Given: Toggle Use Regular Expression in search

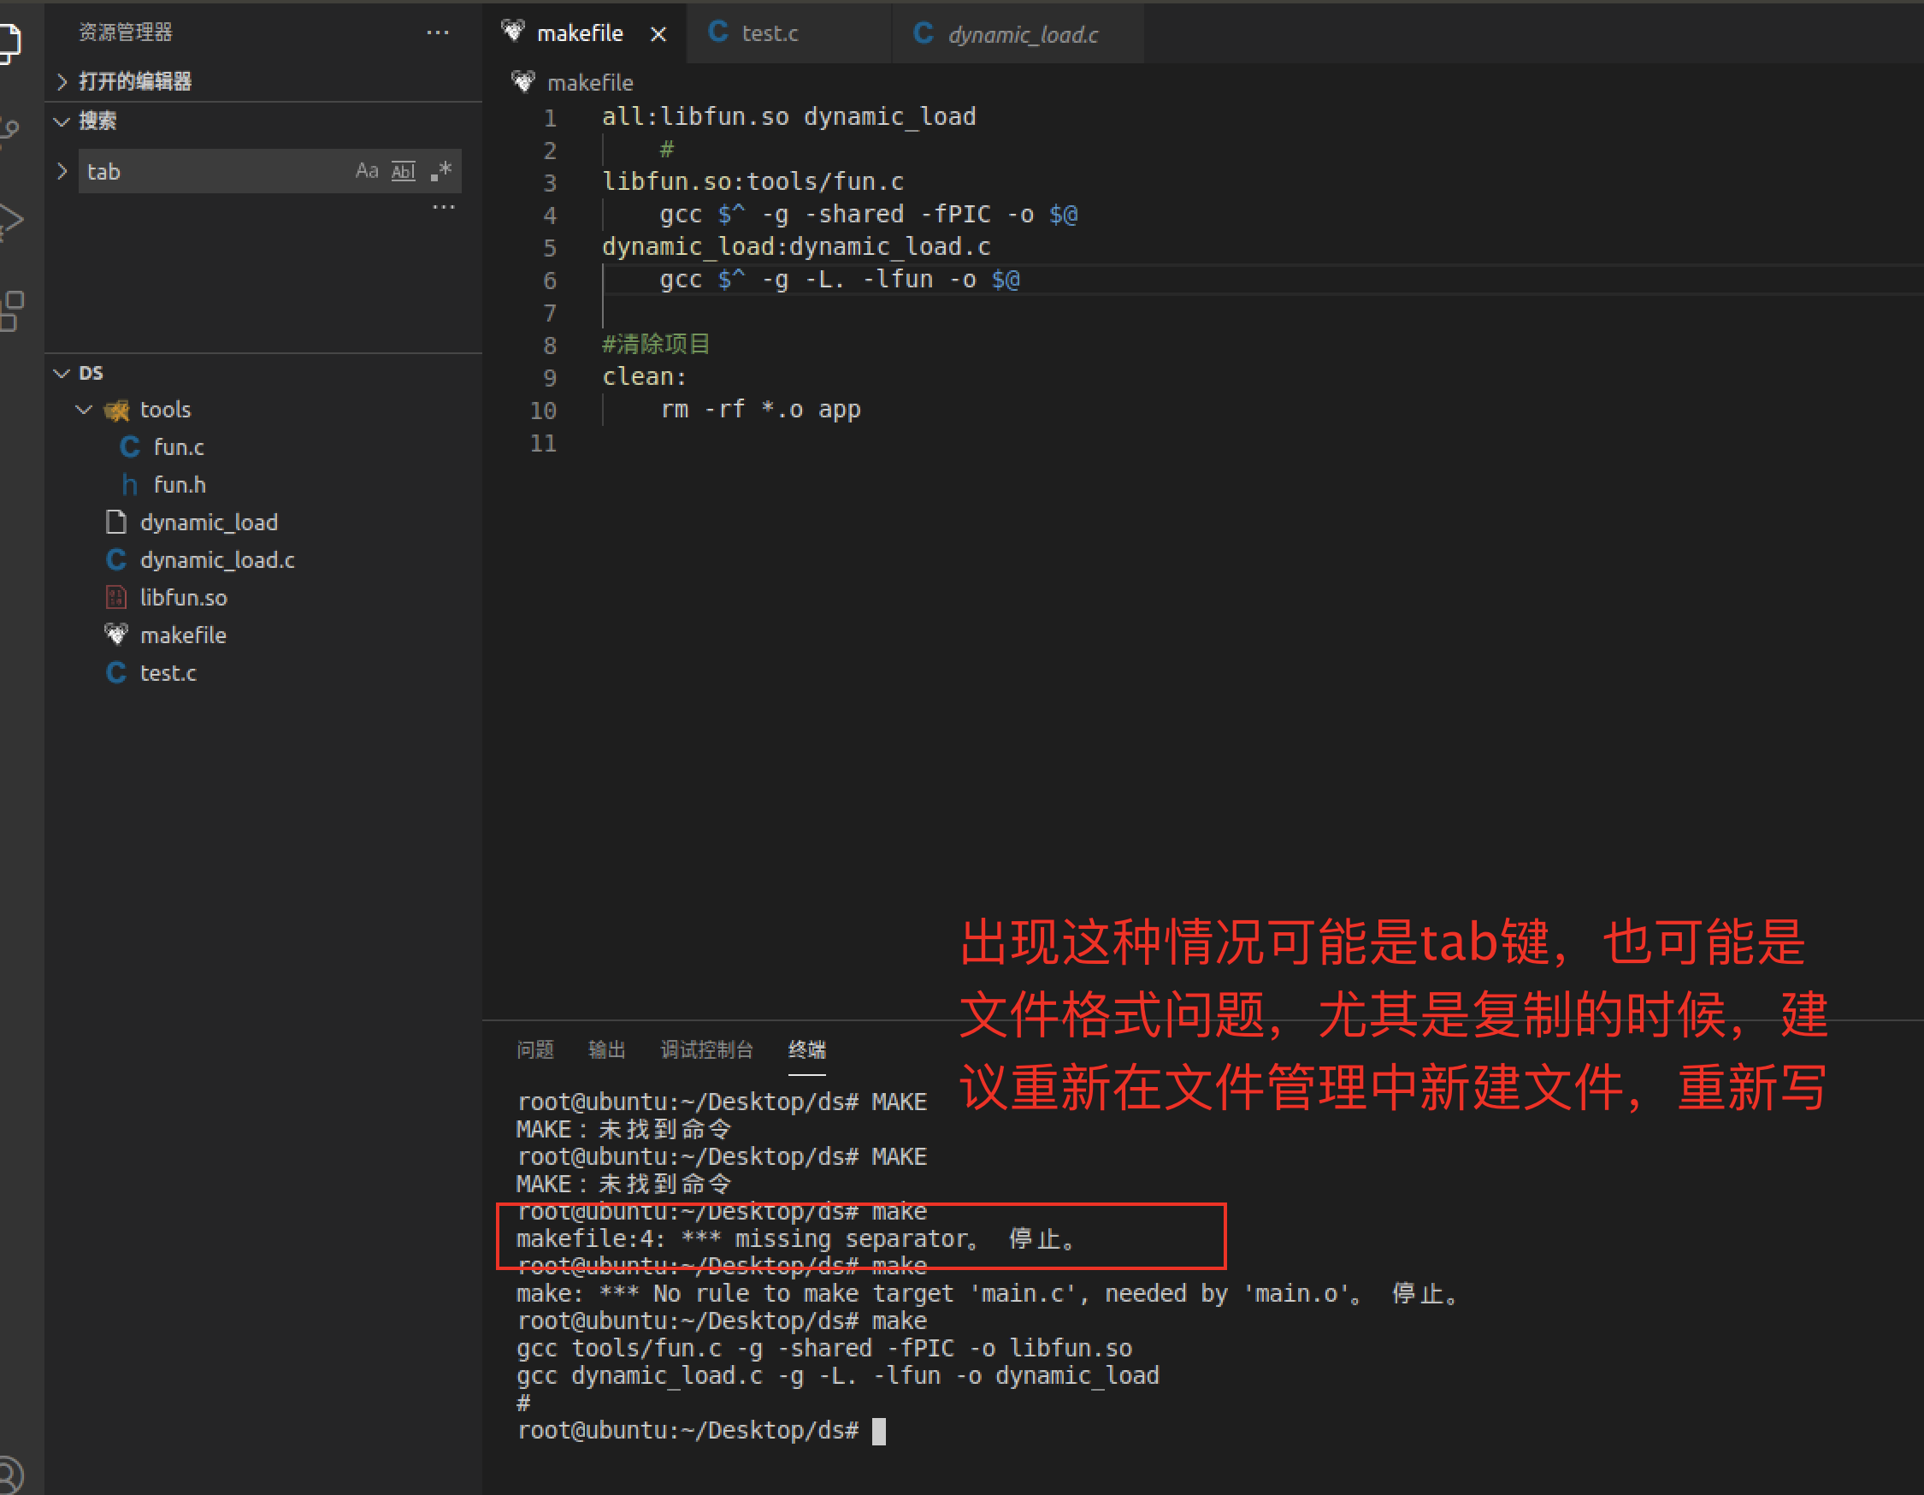Looking at the screenshot, I should 440,171.
